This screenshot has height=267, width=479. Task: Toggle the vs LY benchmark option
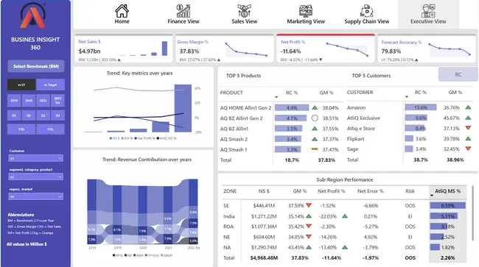coord(21,85)
